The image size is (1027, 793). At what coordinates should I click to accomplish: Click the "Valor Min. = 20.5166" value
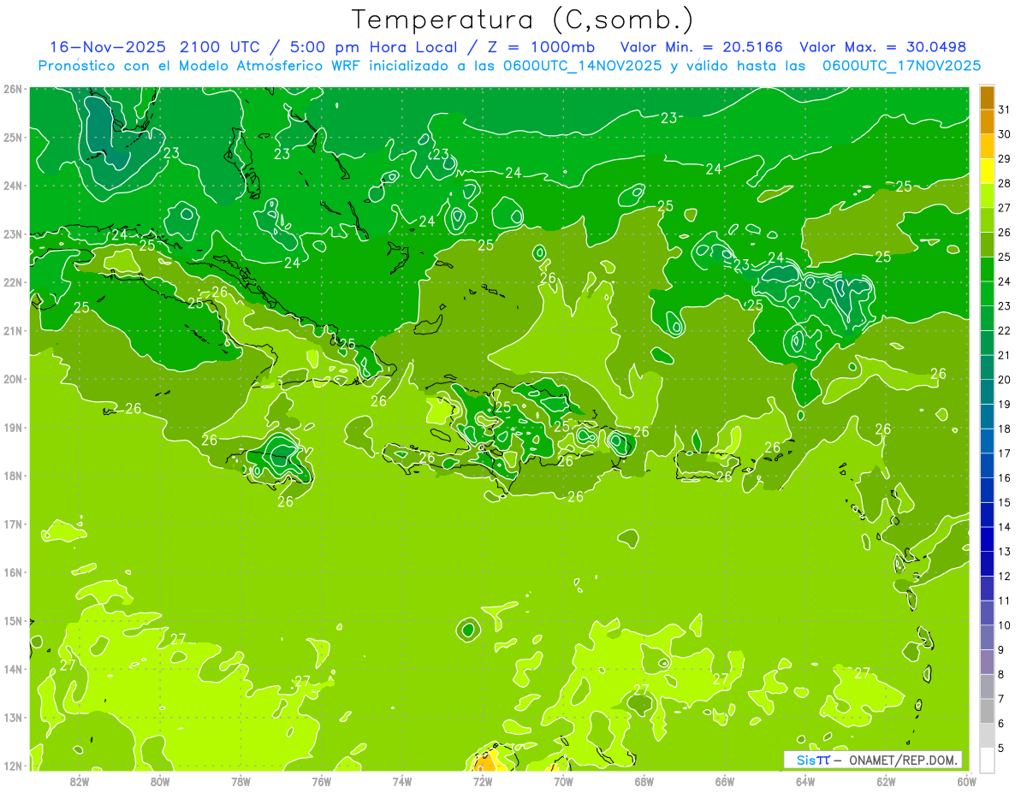click(702, 47)
